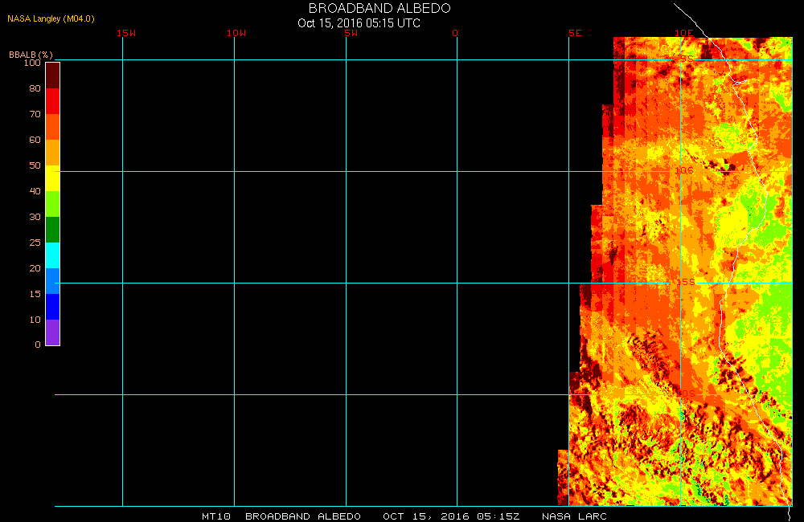The width and height of the screenshot is (804, 522).
Task: Click the NASA LARC footer text
Action: 574,516
